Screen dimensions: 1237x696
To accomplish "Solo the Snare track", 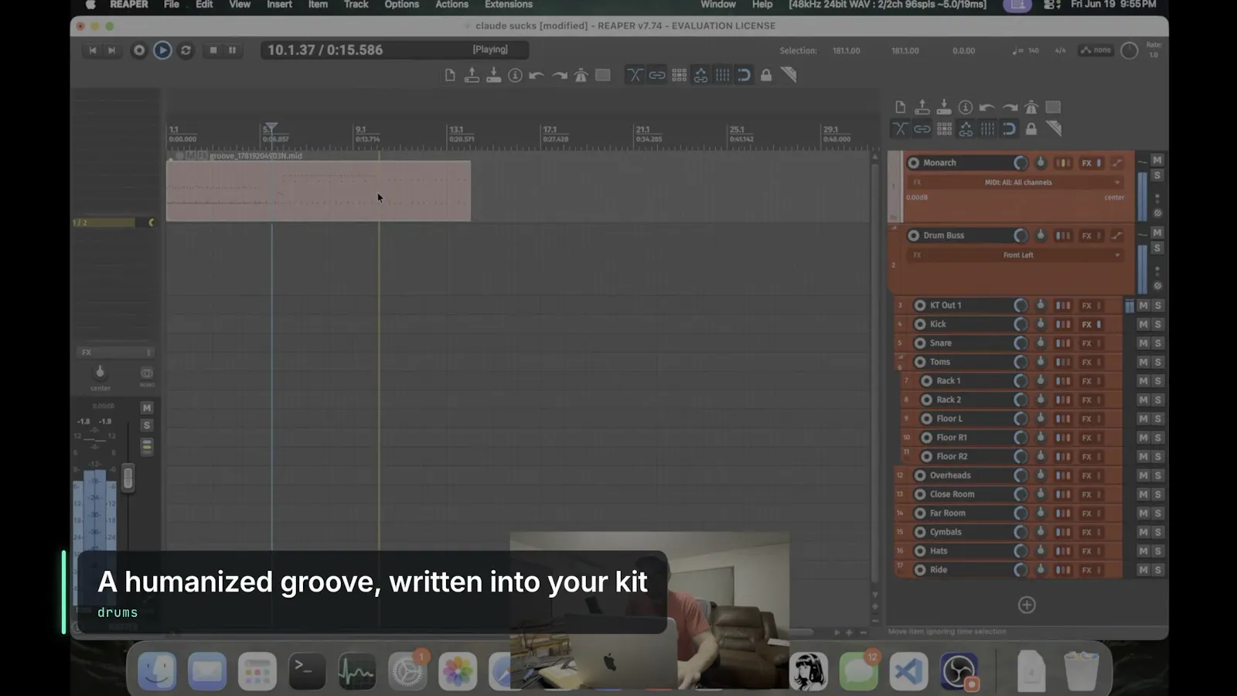I will 1158,343.
